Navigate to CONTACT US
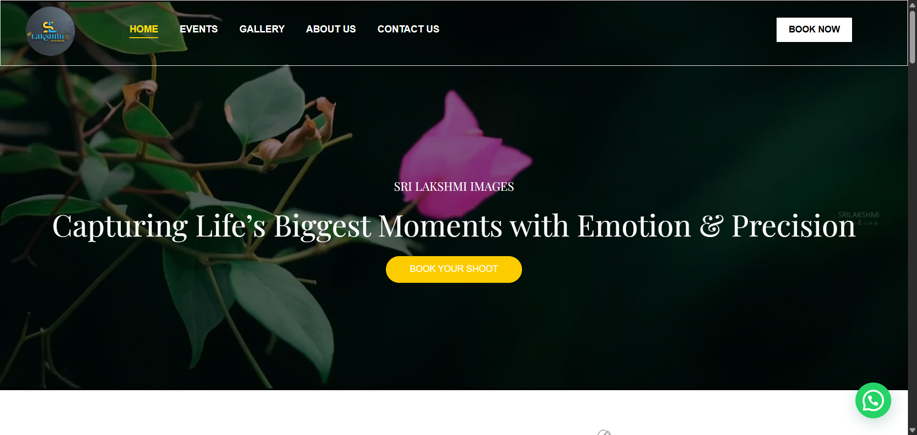Viewport: 917px width, 435px height. tap(408, 29)
